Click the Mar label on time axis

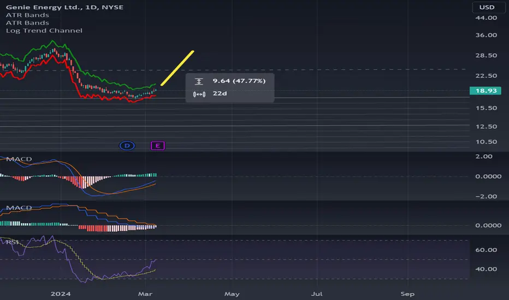point(145,294)
